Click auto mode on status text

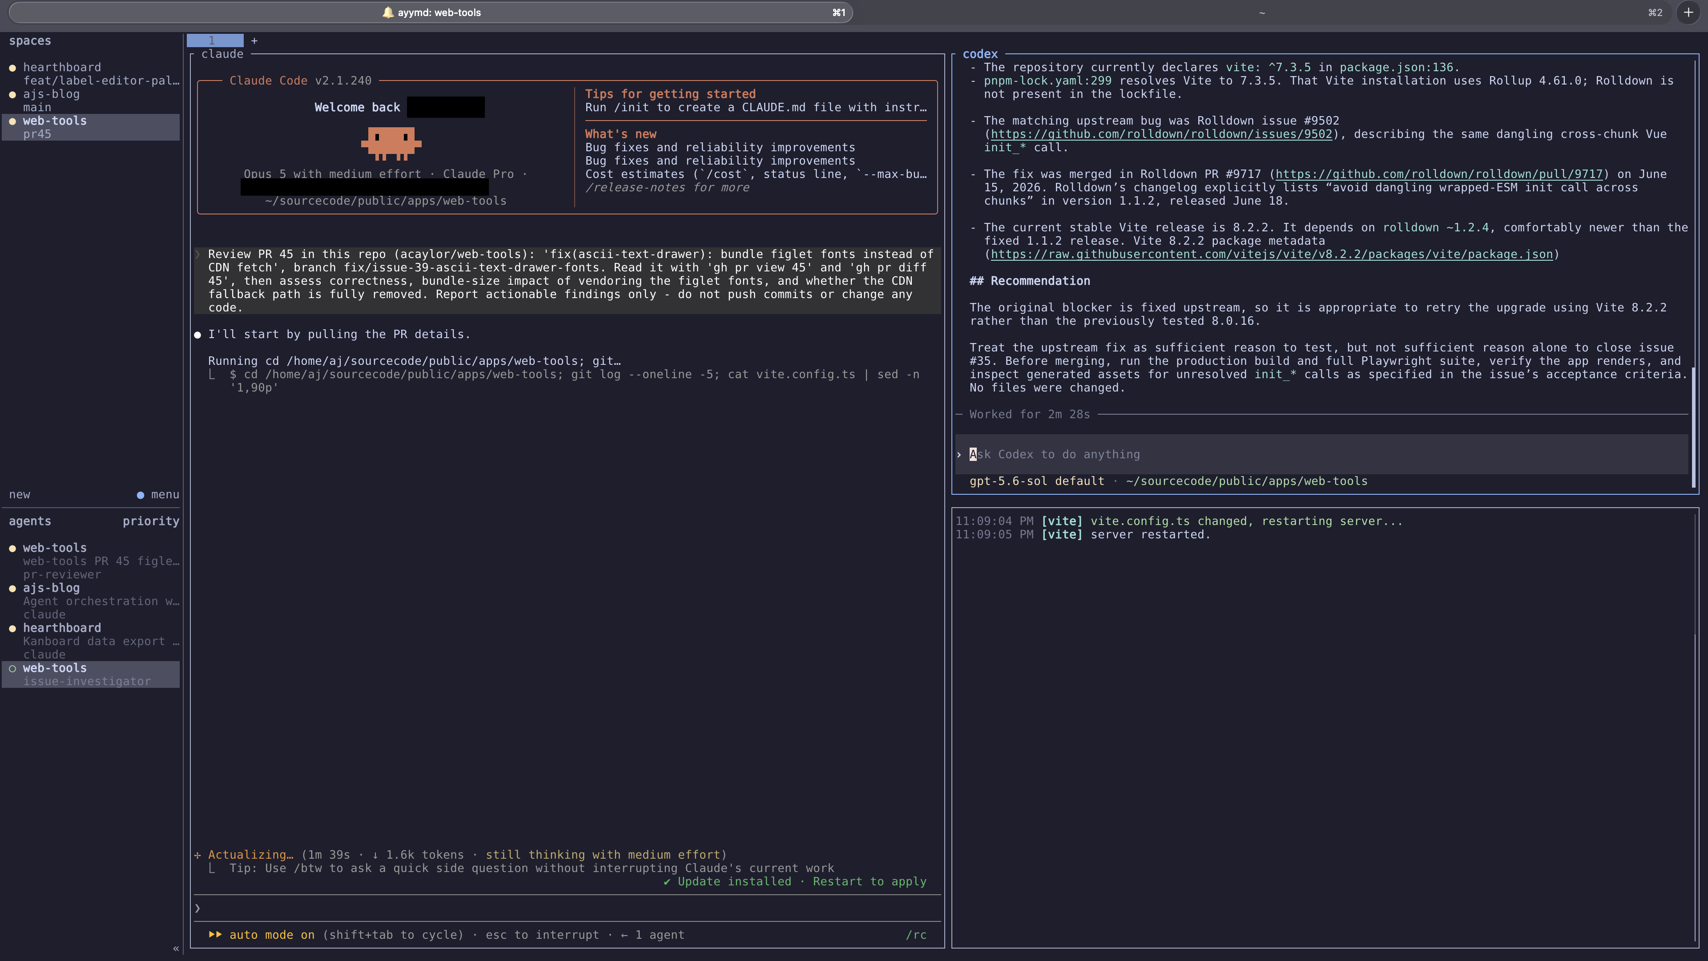tap(272, 935)
